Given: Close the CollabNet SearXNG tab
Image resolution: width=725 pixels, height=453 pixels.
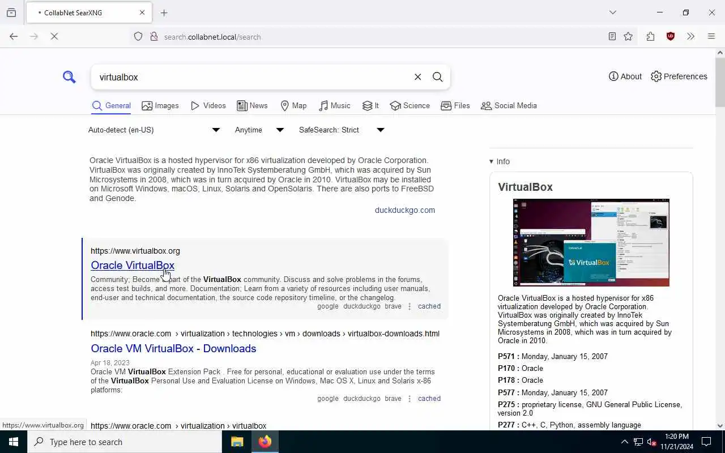Looking at the screenshot, I should [142, 12].
